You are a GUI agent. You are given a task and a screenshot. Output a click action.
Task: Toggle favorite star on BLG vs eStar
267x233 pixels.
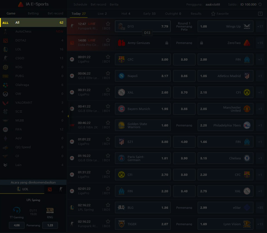tap(108, 205)
